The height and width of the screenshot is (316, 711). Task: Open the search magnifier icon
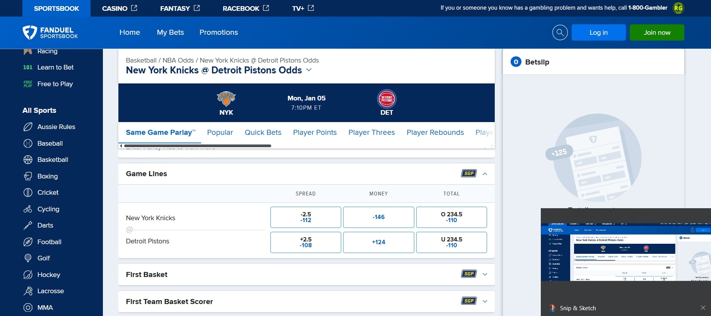coord(560,32)
